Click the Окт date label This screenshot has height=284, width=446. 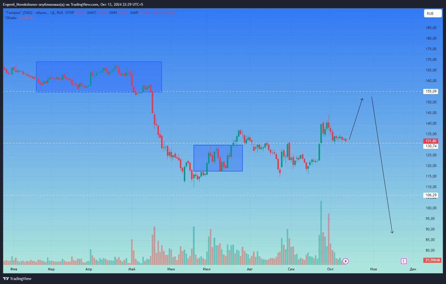330,269
